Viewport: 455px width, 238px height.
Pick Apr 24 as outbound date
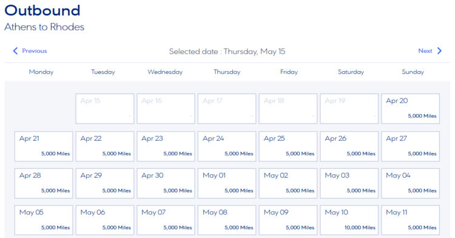point(227,146)
